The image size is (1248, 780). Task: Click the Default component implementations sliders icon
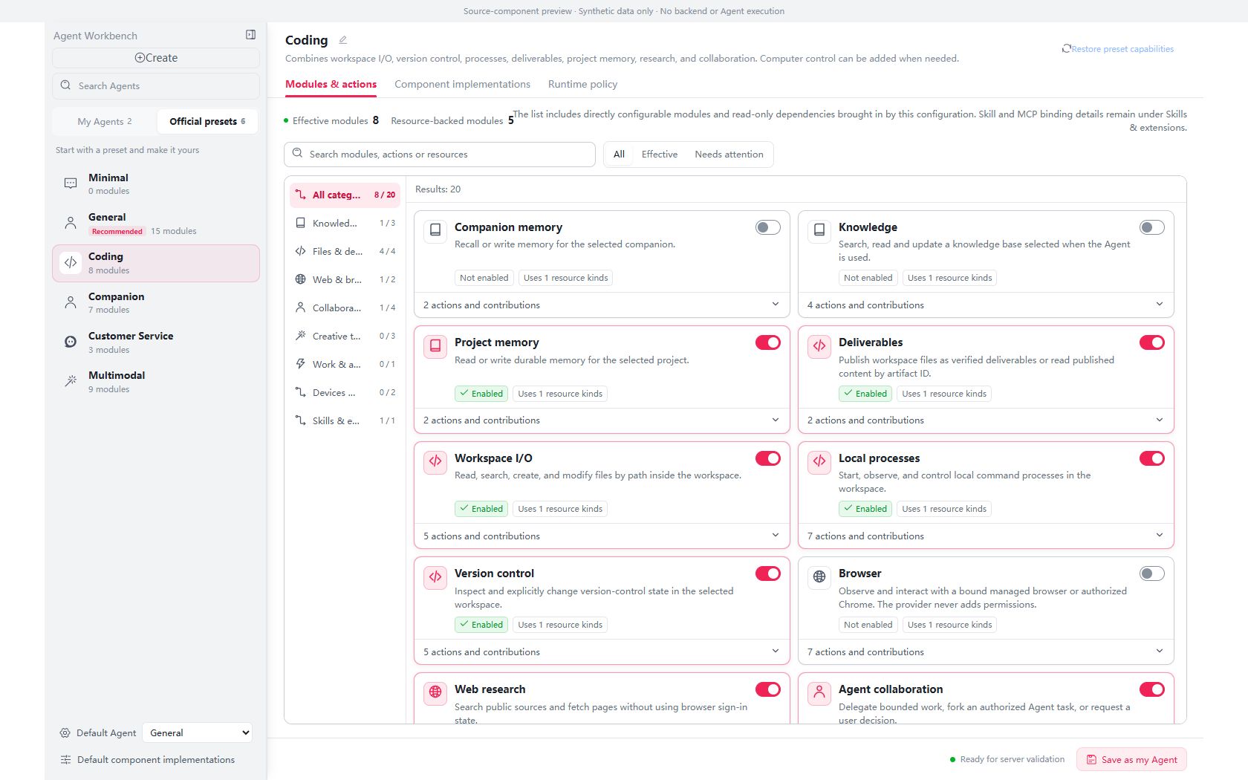(x=65, y=760)
